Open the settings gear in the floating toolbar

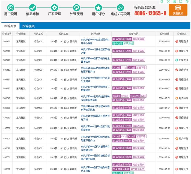pyautogui.click(x=187, y=1)
